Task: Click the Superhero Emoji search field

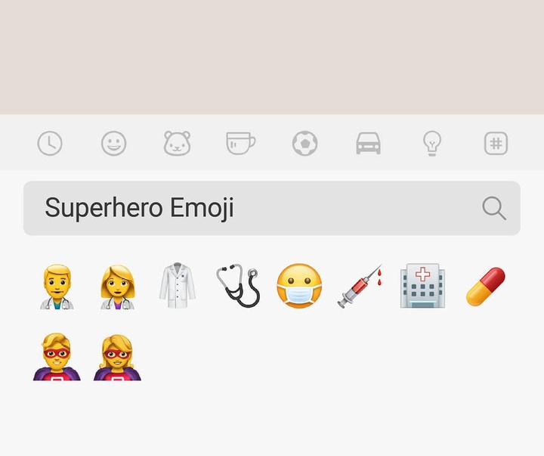Action: (x=272, y=208)
